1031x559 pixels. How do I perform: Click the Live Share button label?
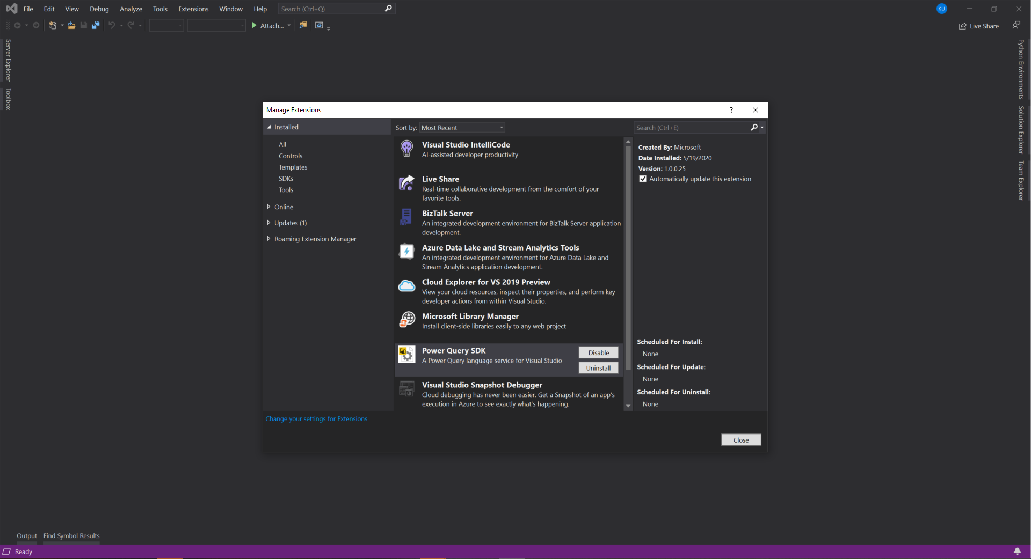click(x=984, y=26)
